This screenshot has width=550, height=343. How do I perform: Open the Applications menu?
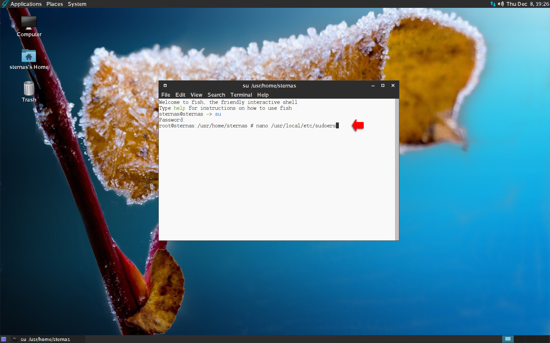[x=26, y=4]
